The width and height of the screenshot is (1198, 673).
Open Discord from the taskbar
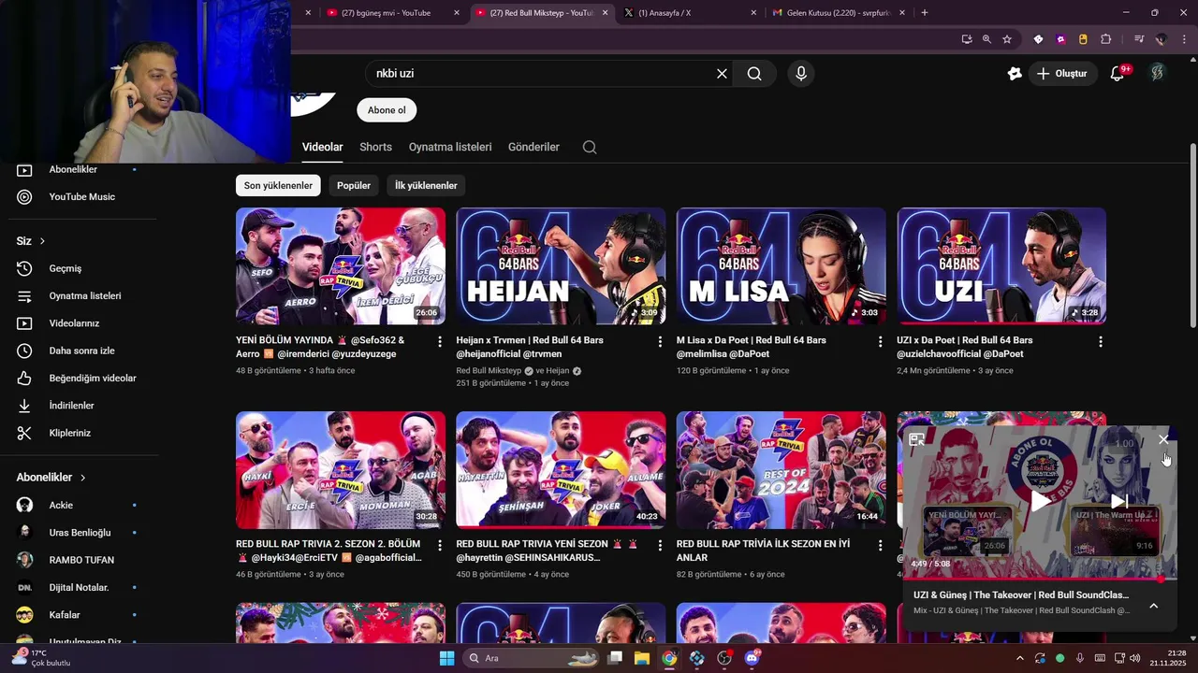752,658
